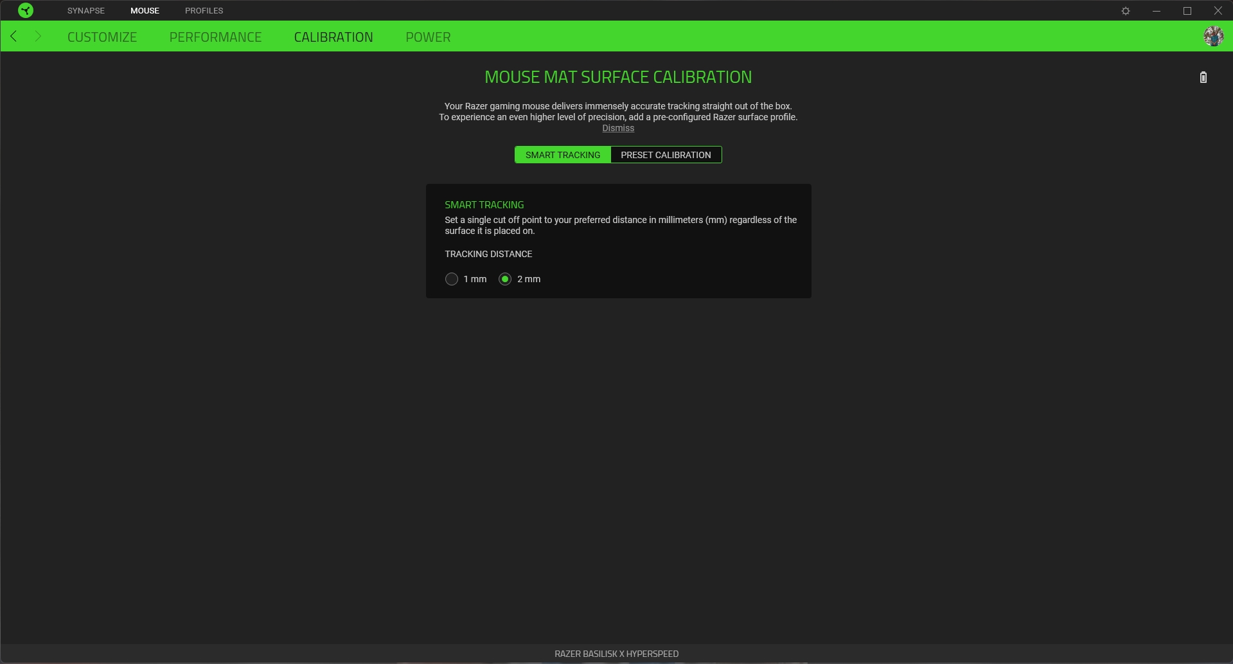Maximize the Synapse window
The width and height of the screenshot is (1233, 664).
1187,11
